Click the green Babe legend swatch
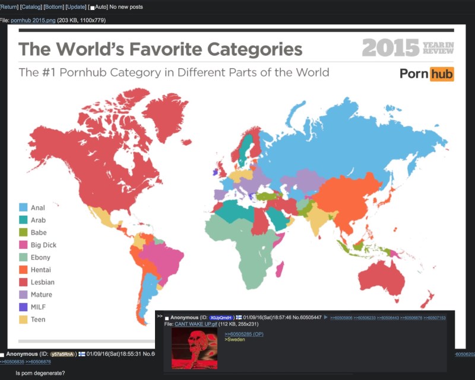Image resolution: width=475 pixels, height=380 pixels. [x=23, y=232]
